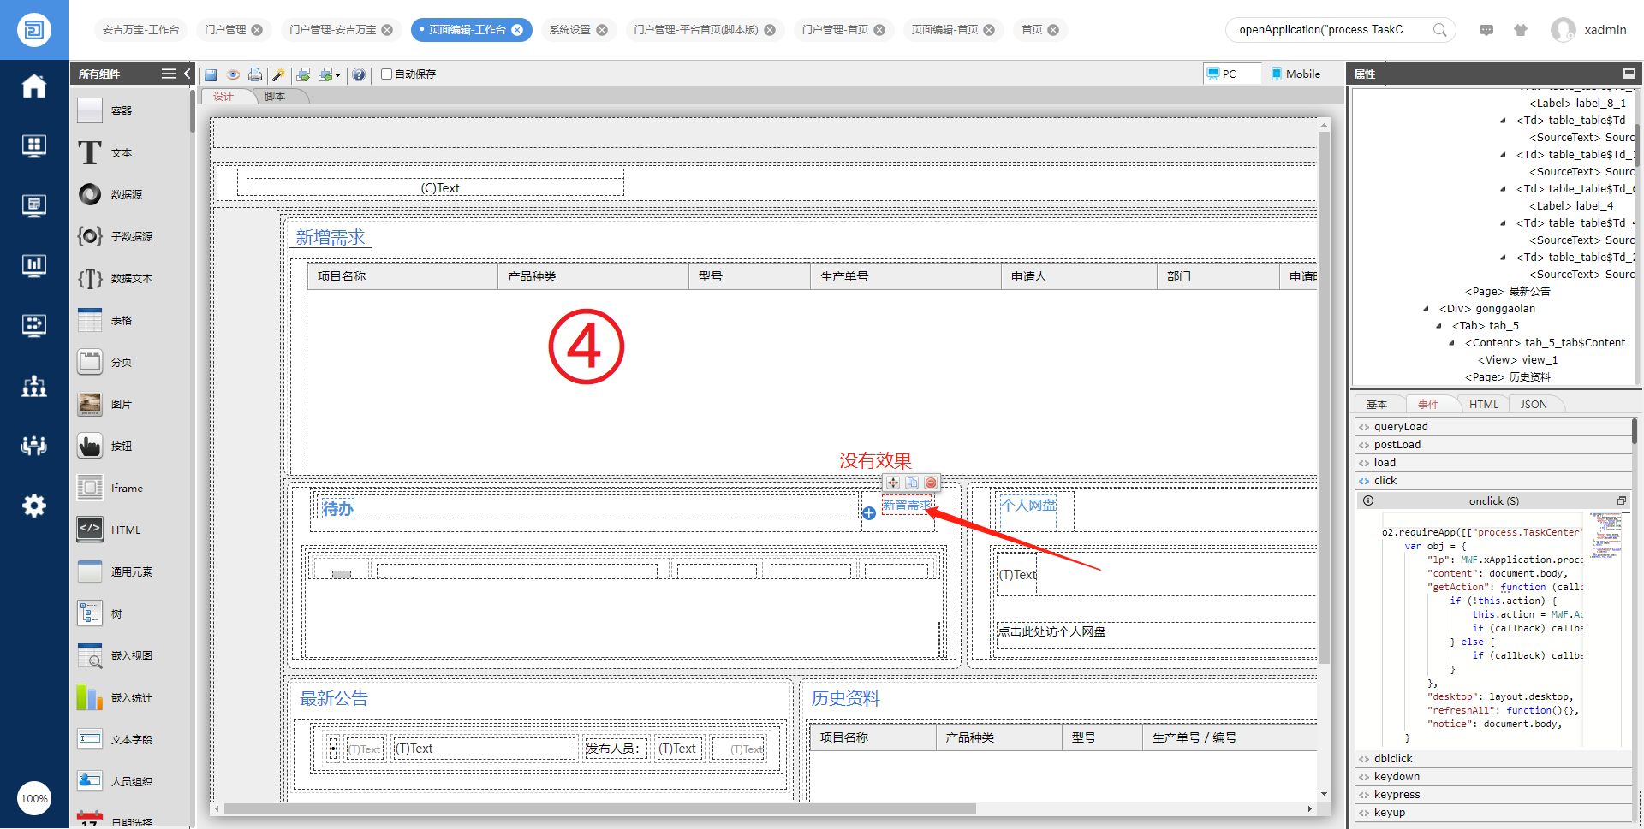This screenshot has height=829, width=1644.
Task: Click the print icon in toolbar
Action: pyautogui.click(x=255, y=75)
